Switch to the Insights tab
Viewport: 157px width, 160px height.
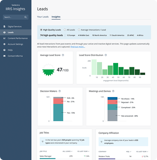56,17
